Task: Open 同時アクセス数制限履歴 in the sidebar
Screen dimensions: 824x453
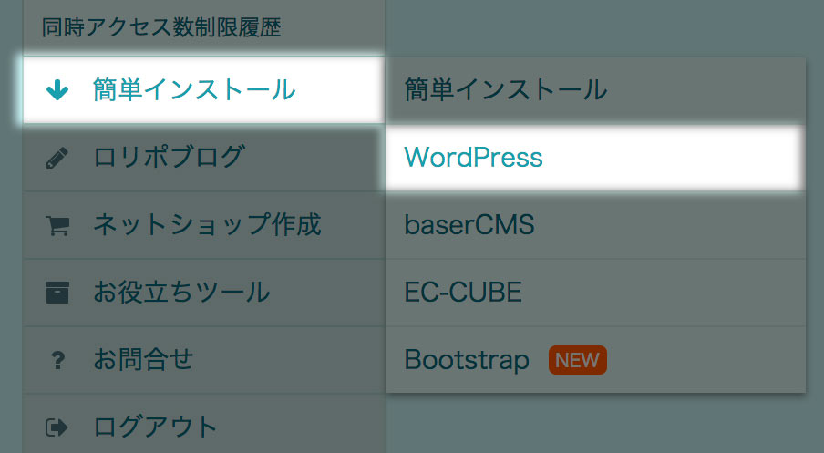Action: click(x=161, y=27)
